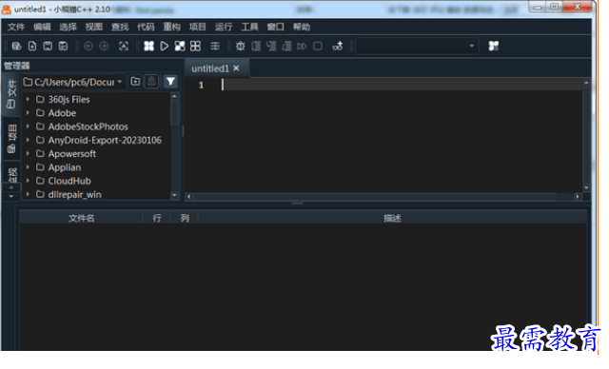
Task: Select the CloudHub folder name
Action: point(69,181)
